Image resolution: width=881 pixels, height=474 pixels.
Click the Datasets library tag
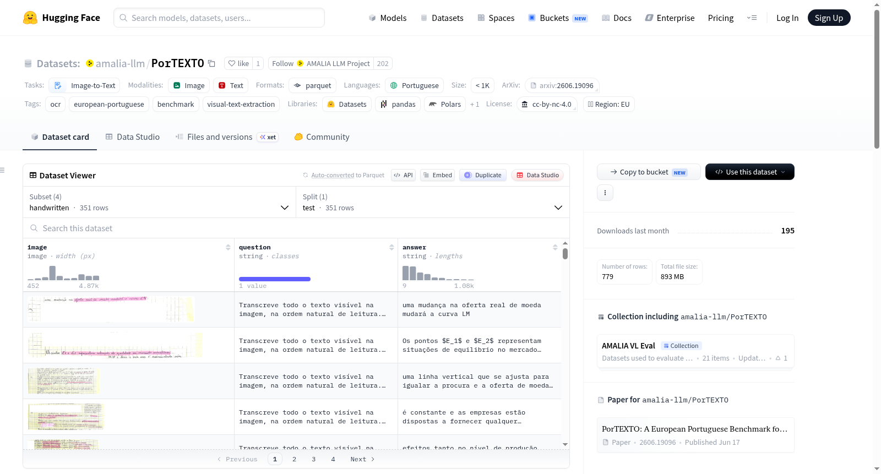point(347,104)
